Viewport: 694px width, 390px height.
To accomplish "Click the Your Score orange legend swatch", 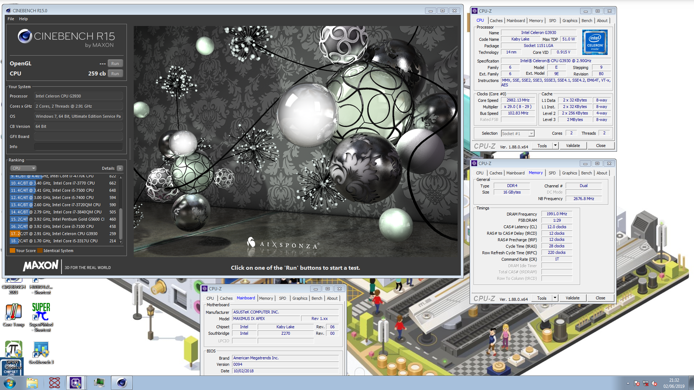I will click(x=12, y=251).
